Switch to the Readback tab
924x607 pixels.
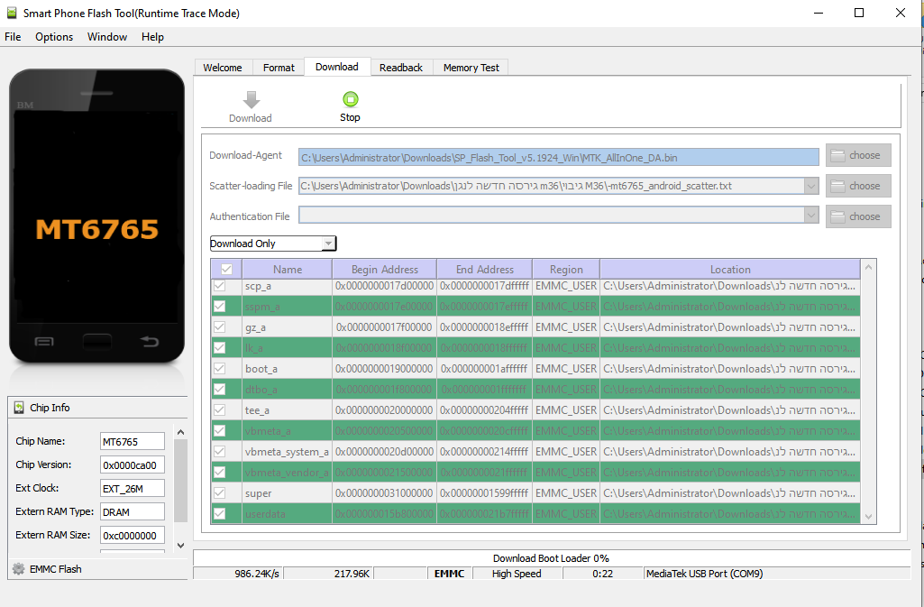pyautogui.click(x=401, y=68)
